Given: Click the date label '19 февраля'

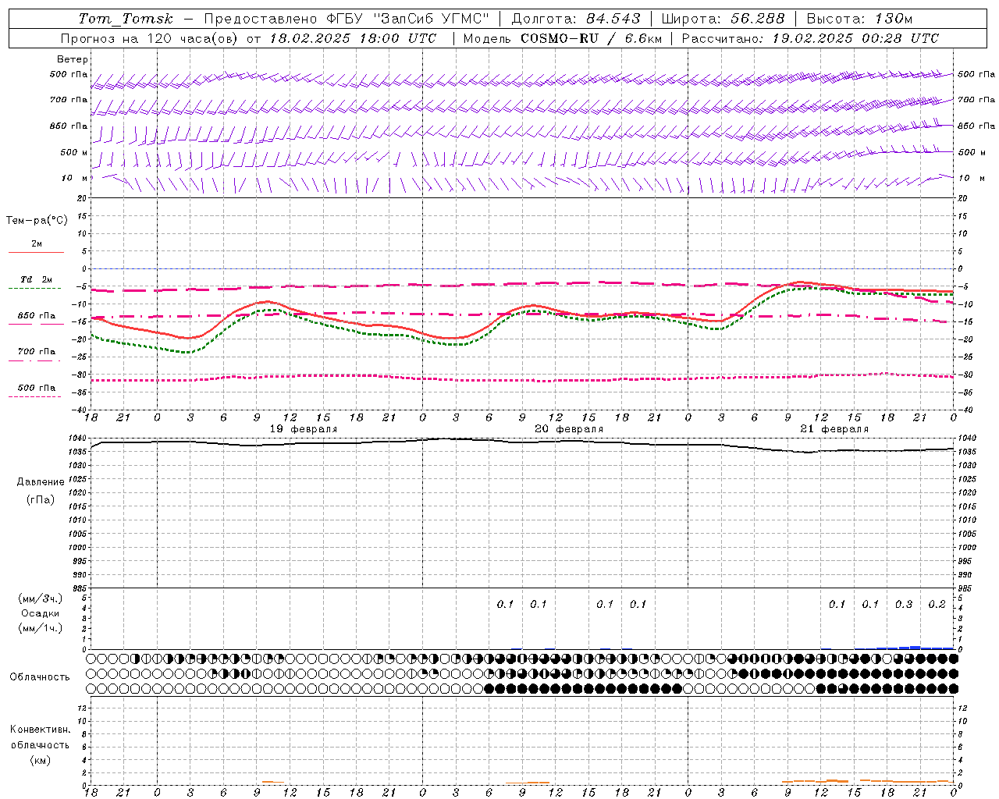Looking at the screenshot, I should pos(303,429).
